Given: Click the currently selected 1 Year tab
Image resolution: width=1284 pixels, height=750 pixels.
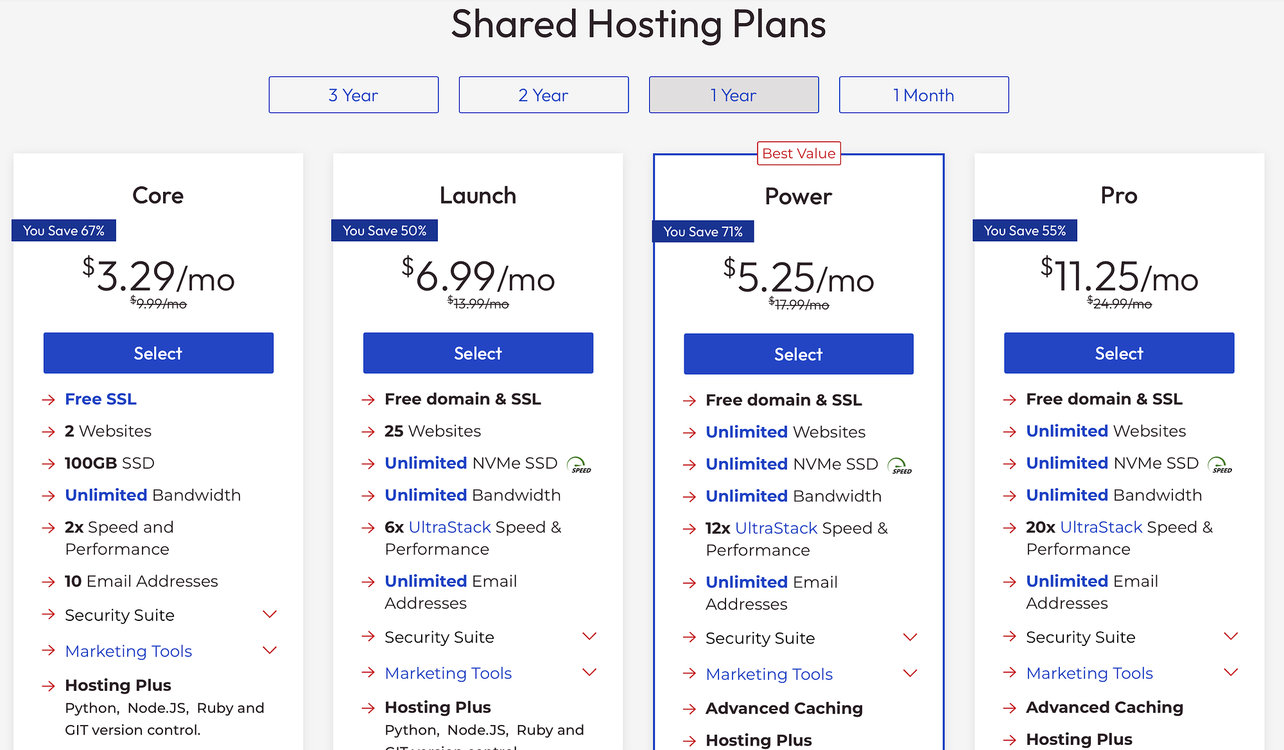Looking at the screenshot, I should coord(733,94).
